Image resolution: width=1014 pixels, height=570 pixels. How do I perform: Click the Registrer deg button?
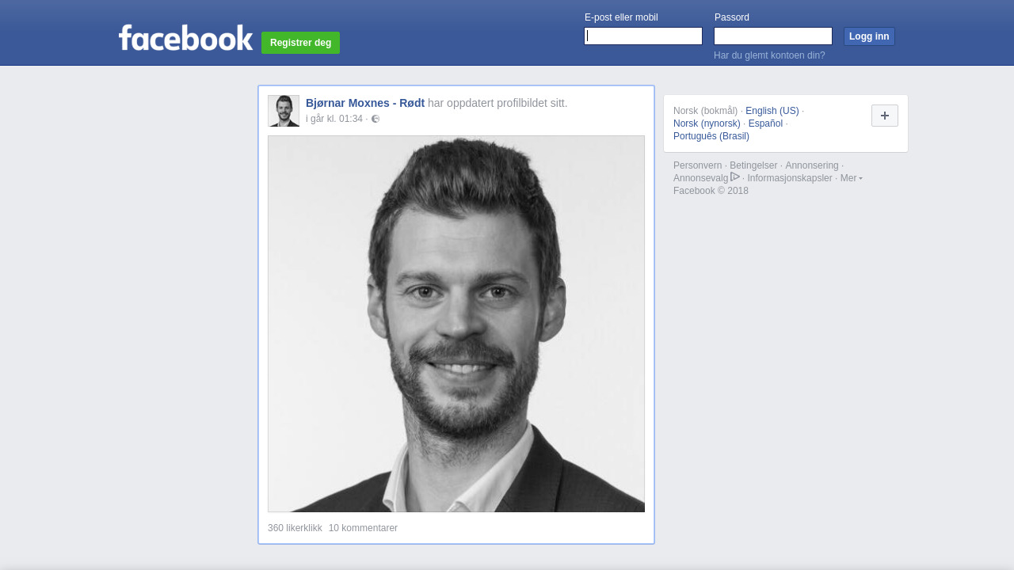click(300, 43)
